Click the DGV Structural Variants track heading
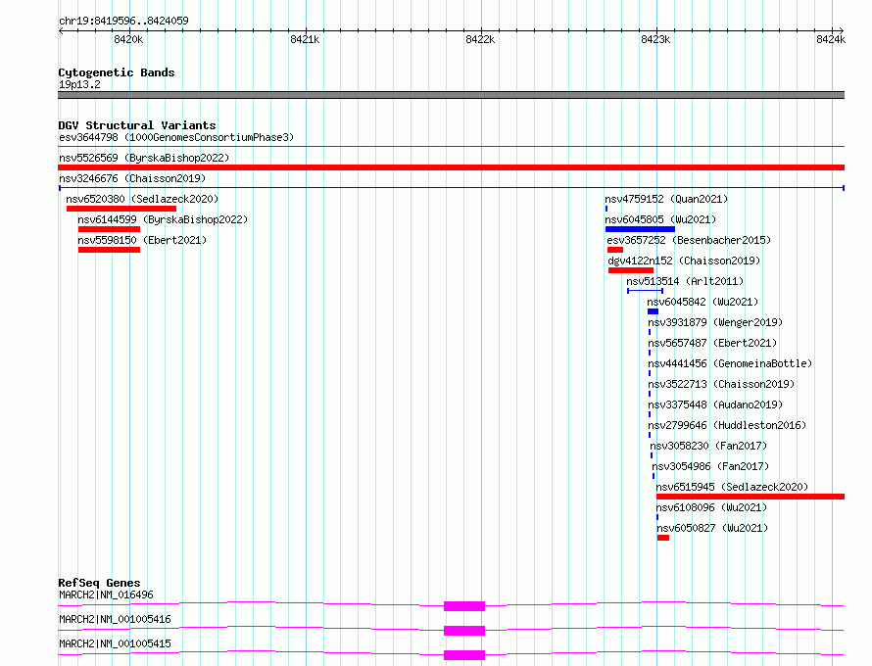The height and width of the screenshot is (666, 872). (x=137, y=125)
